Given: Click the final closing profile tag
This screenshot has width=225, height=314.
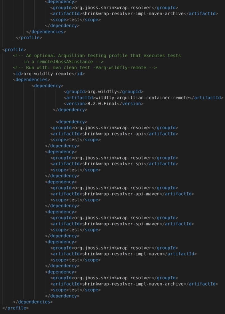Looking at the screenshot, I should click(15, 308).
